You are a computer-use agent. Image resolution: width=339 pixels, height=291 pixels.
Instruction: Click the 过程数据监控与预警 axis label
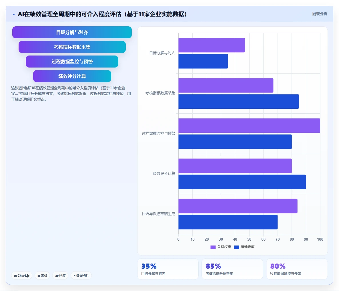coord(158,133)
